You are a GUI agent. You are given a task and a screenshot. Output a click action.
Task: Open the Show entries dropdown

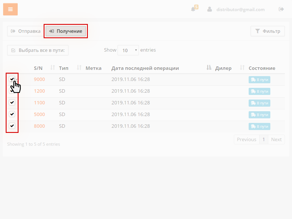pos(128,50)
